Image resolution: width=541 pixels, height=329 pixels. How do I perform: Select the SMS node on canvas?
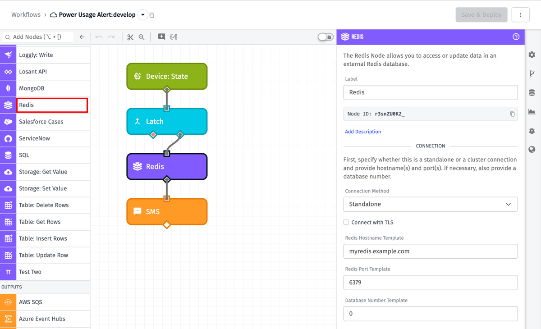point(167,211)
